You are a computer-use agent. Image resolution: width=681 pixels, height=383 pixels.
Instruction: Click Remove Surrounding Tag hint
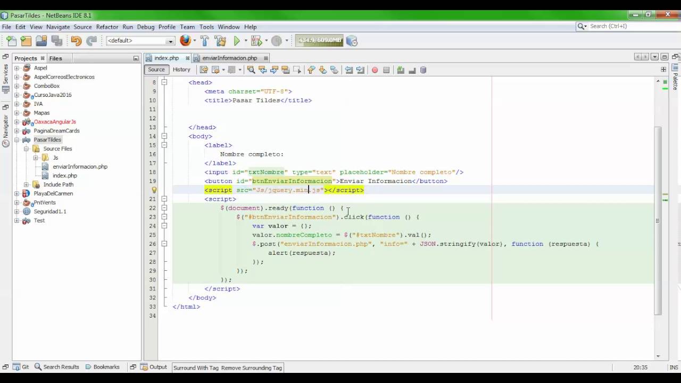(x=252, y=368)
